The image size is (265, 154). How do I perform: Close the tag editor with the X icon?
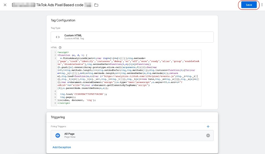pyautogui.click(x=5, y=5)
